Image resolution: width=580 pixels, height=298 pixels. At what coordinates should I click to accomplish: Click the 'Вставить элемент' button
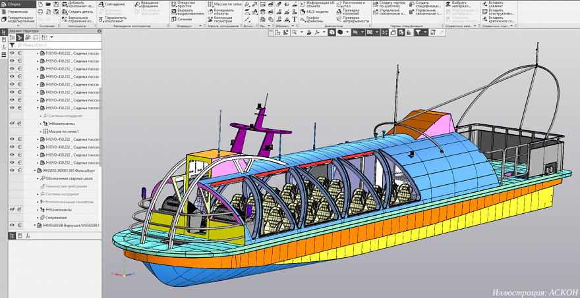pos(496,5)
